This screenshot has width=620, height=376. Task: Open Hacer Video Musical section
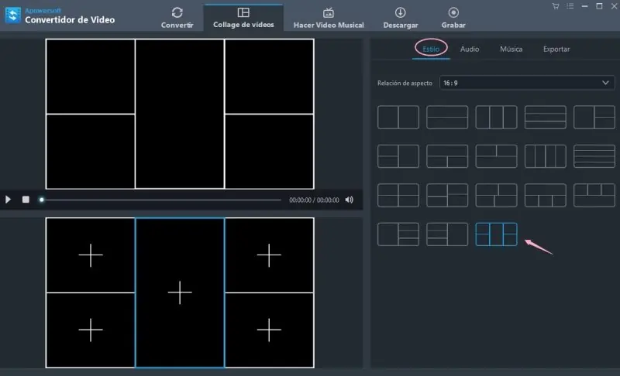328,17
